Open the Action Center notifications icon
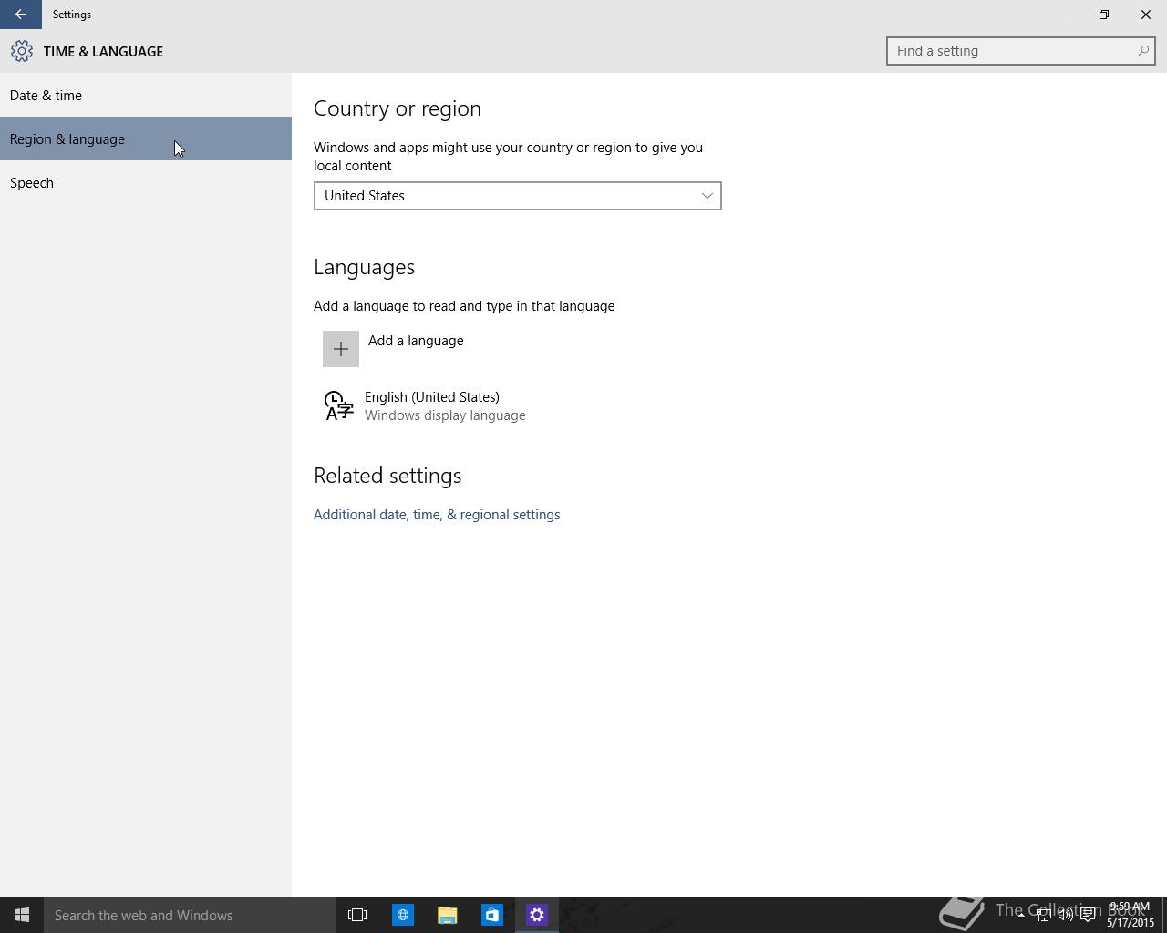 click(x=1088, y=915)
